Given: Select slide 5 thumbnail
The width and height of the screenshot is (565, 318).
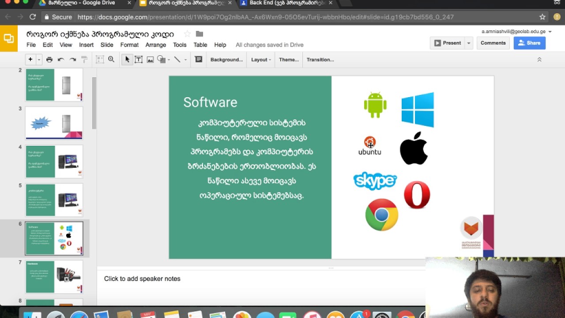Looking at the screenshot, I should tap(54, 200).
